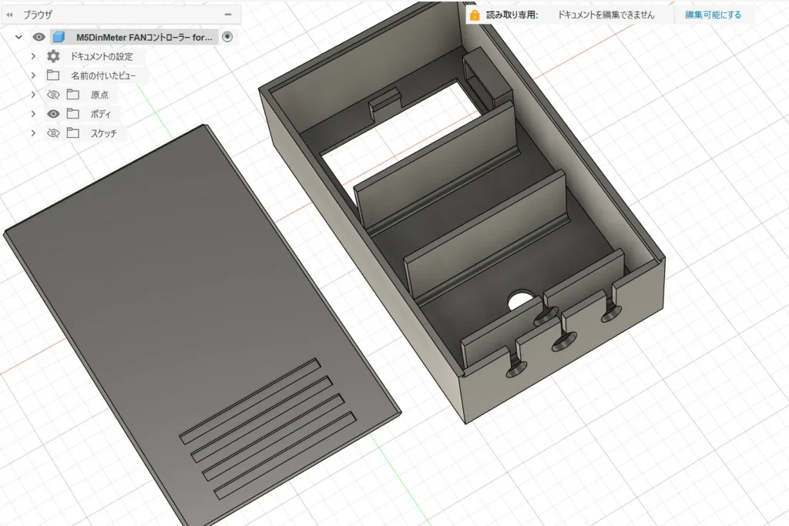The image size is (789, 526).
Task: Activate the root component radio button
Action: [x=227, y=37]
